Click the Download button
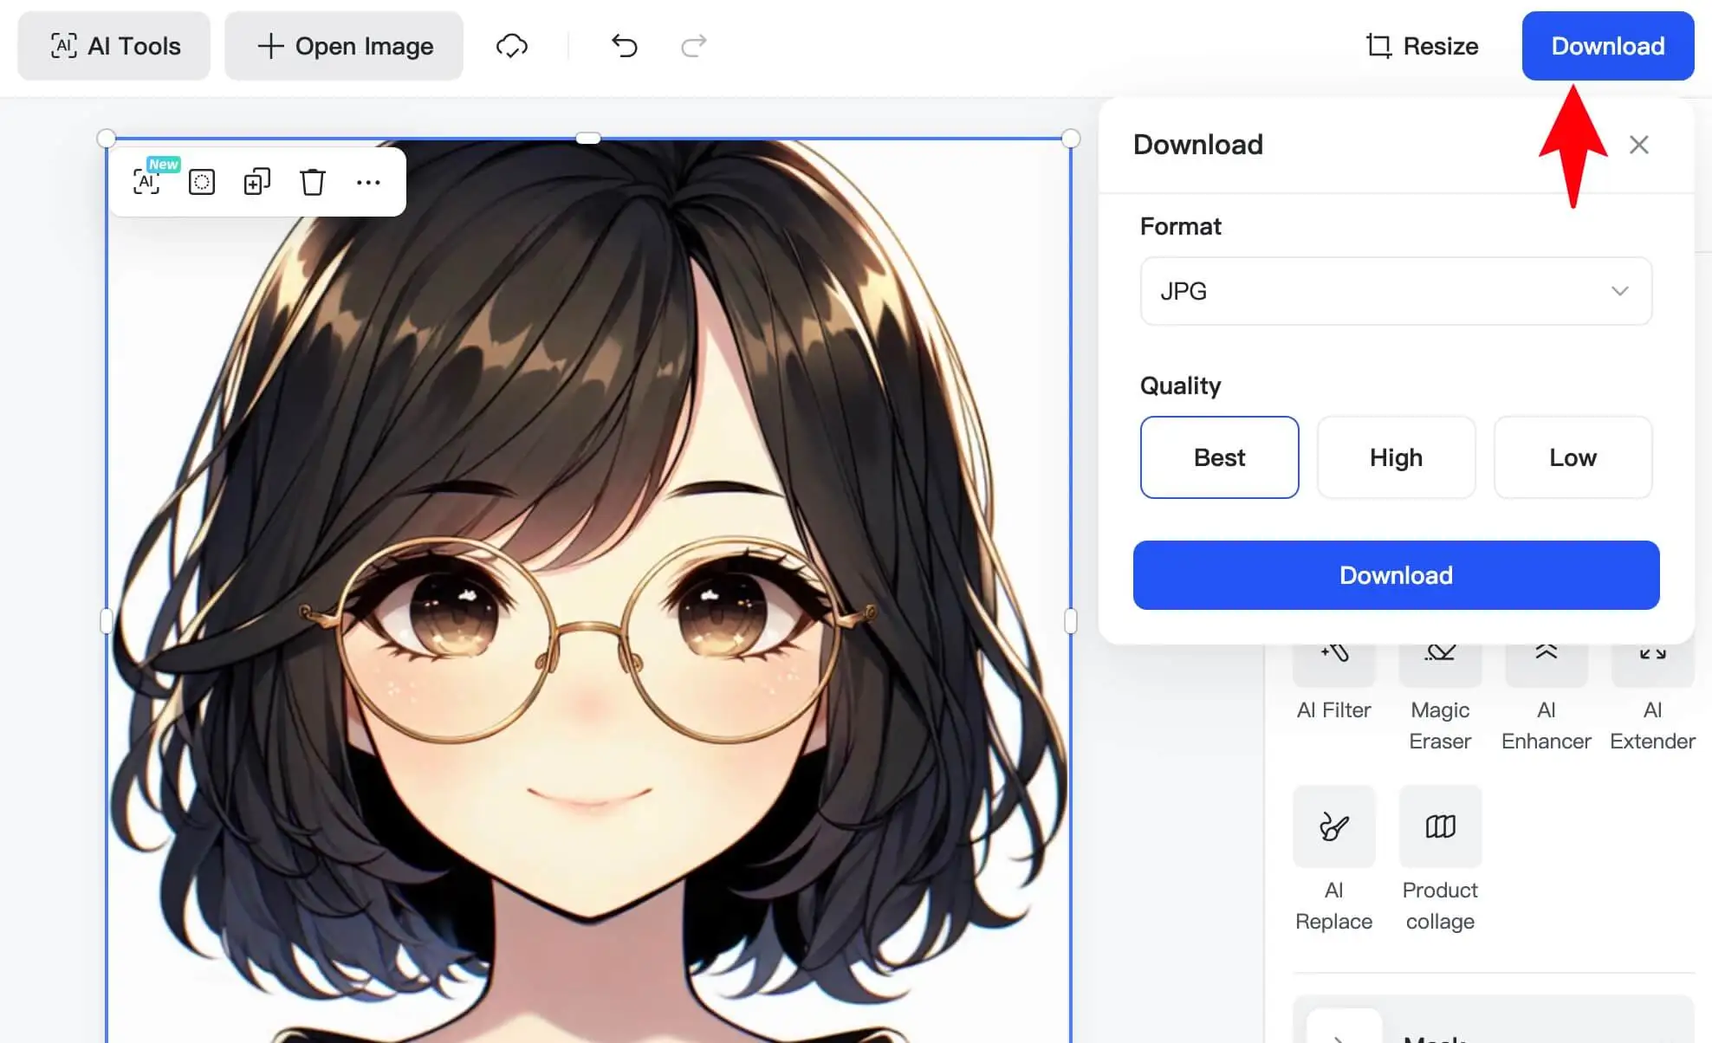Image resolution: width=1712 pixels, height=1043 pixels. [1607, 45]
